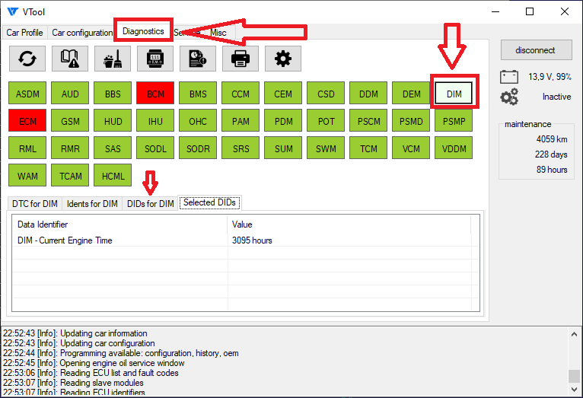The image size is (583, 398).
Task: Choose the DIM module button
Action: (x=454, y=94)
